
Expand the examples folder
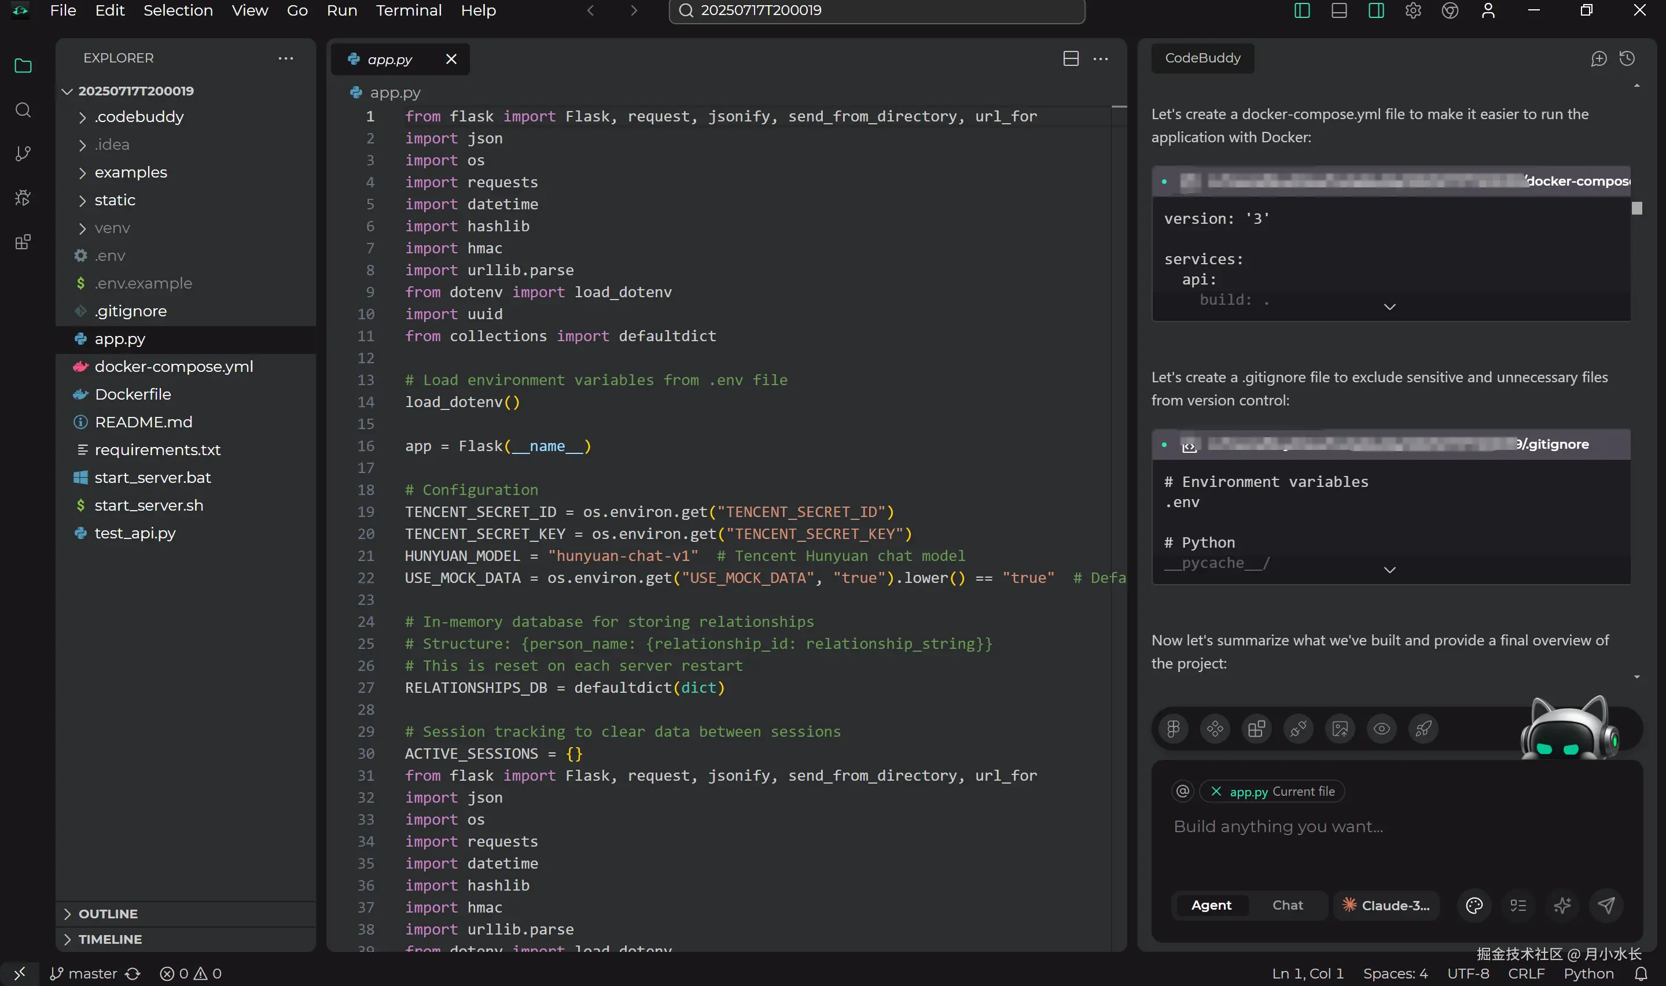[130, 172]
